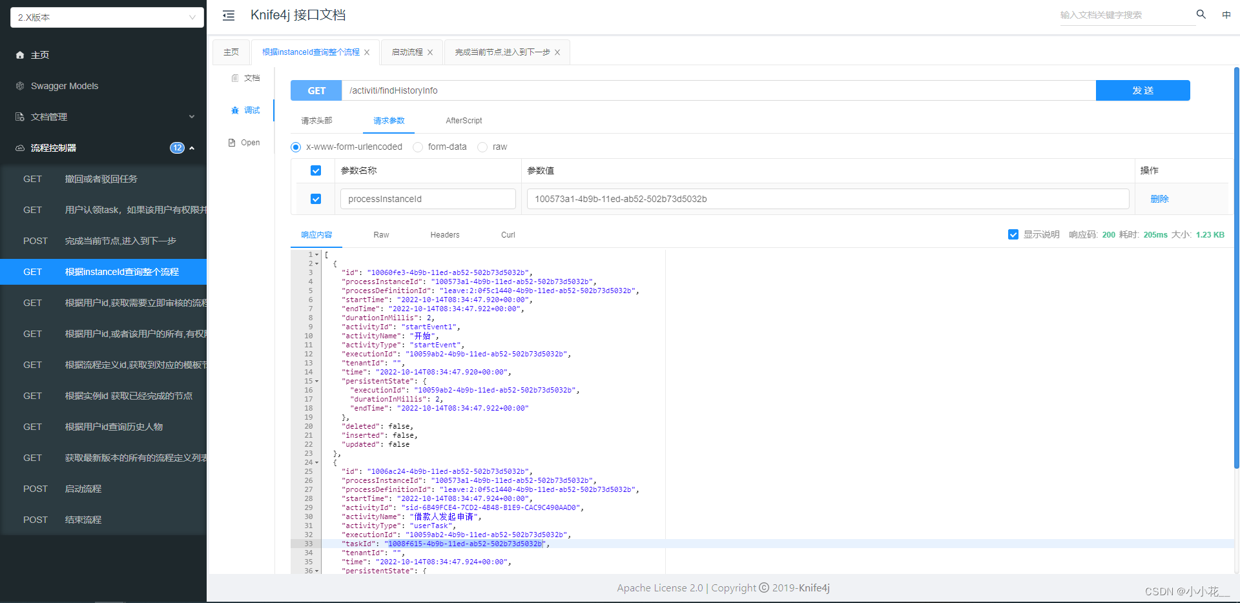The height and width of the screenshot is (603, 1240).
Task: Open 获取最新版本的所有的流程定义列表 entry
Action: click(x=103, y=458)
